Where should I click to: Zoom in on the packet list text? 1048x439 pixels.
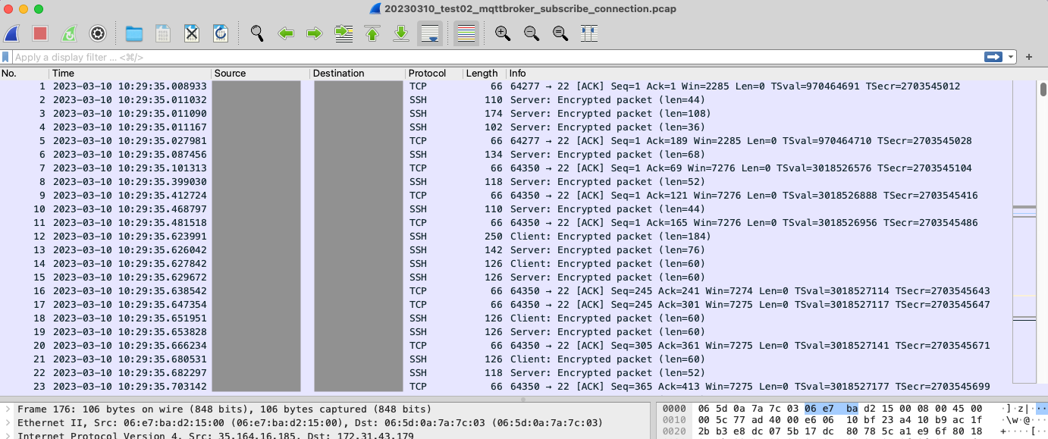[502, 33]
